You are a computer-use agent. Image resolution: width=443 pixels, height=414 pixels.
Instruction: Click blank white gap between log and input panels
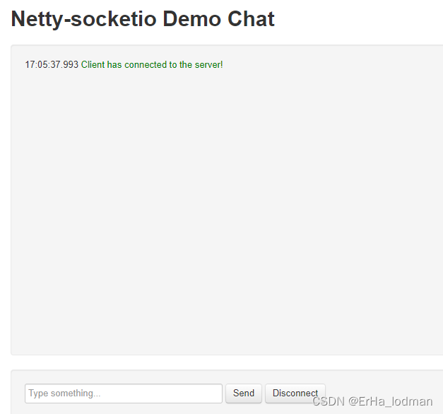pos(226,362)
